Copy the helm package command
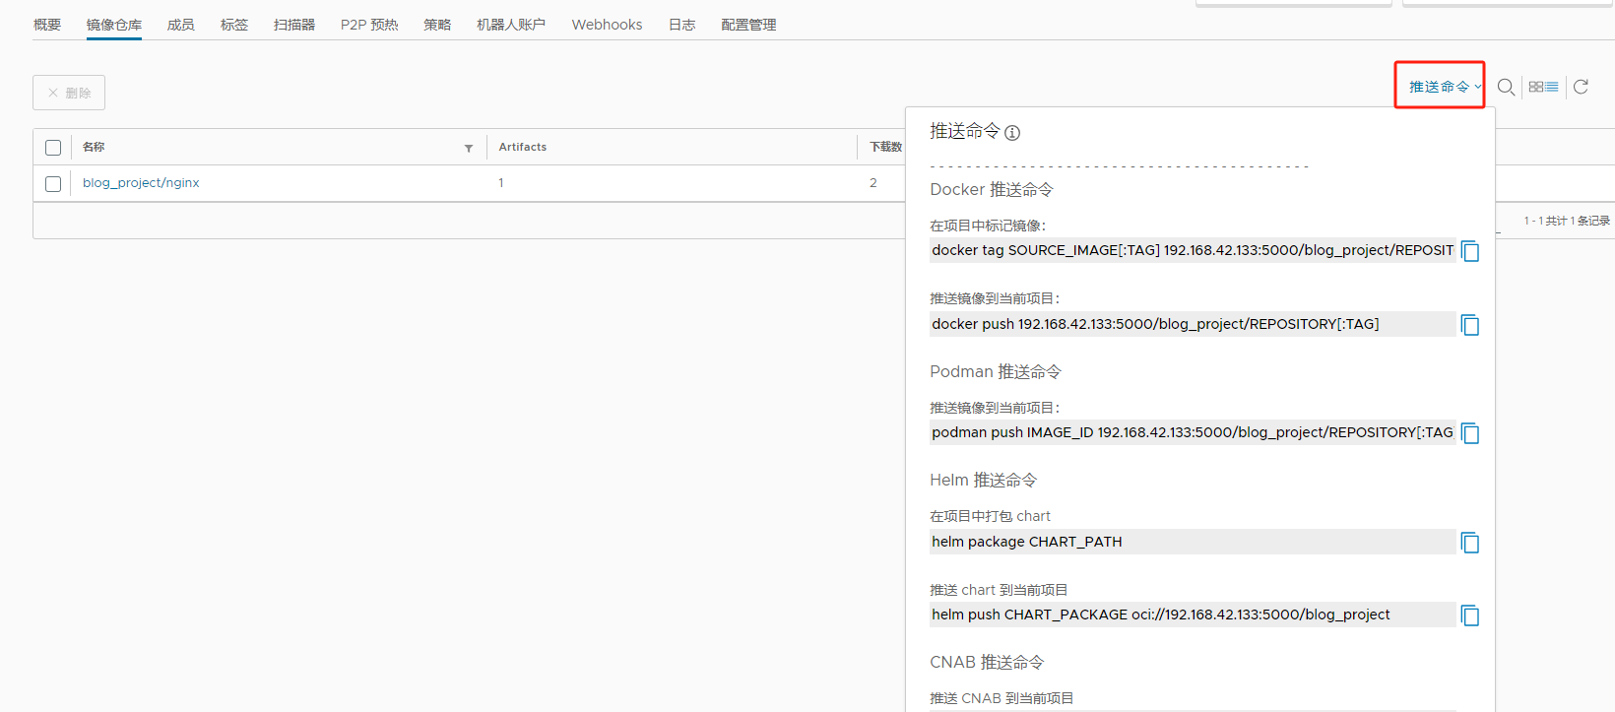This screenshot has width=1615, height=712. tap(1470, 543)
